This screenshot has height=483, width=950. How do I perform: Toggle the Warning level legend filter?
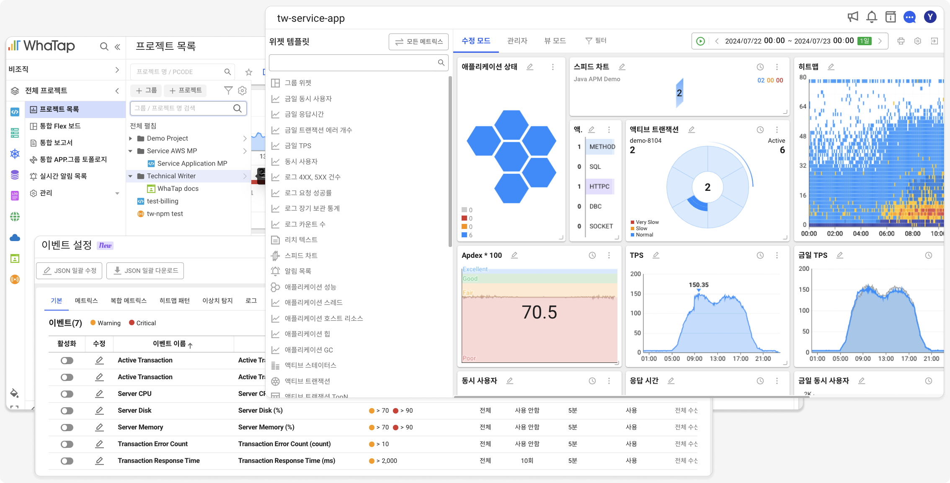tap(106, 323)
